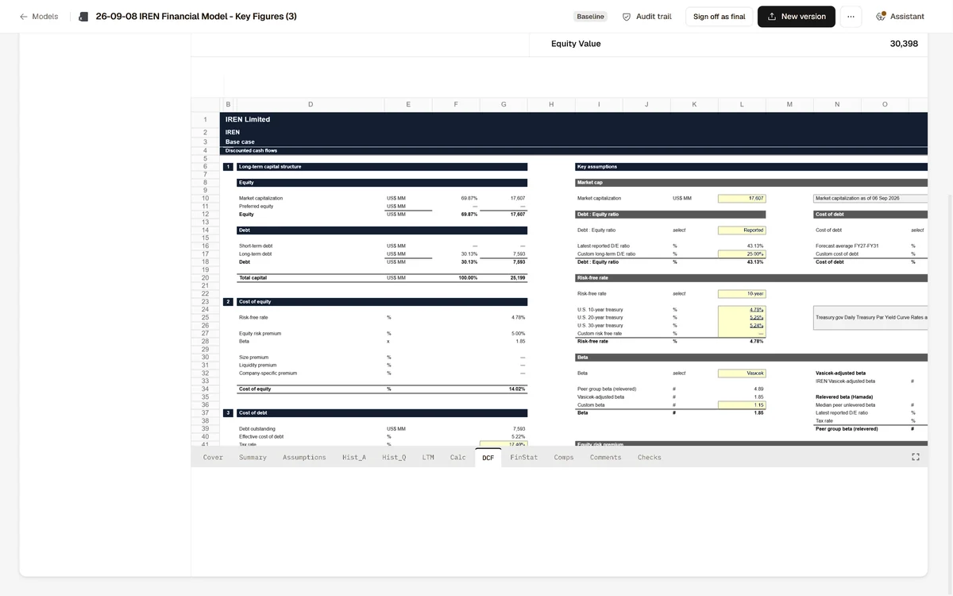
Task: Click the Baseline badge
Action: tap(590, 17)
